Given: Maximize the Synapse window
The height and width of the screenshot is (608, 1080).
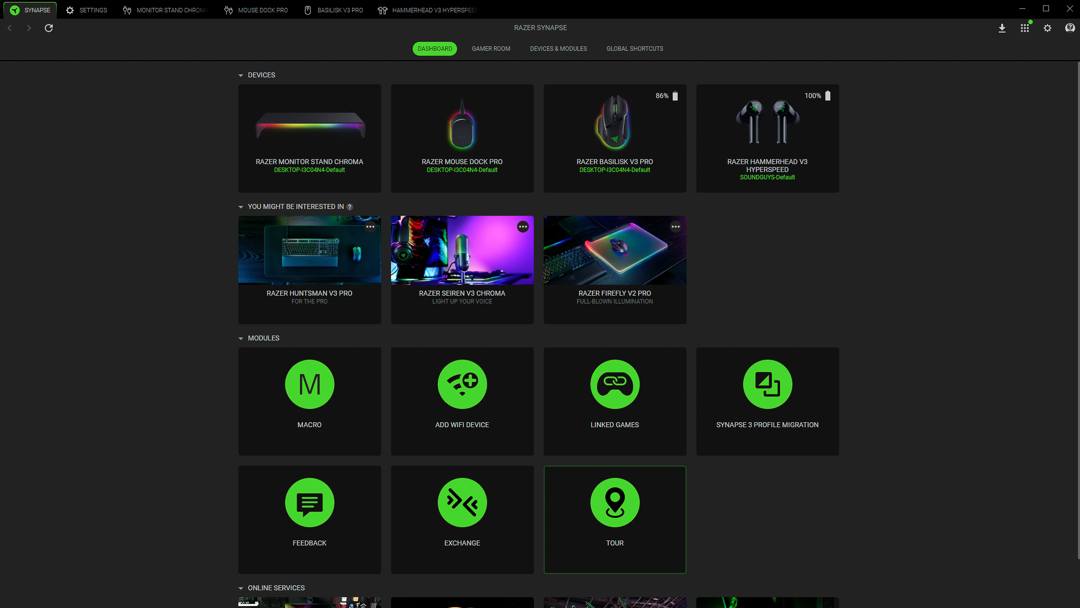Looking at the screenshot, I should (1046, 9).
